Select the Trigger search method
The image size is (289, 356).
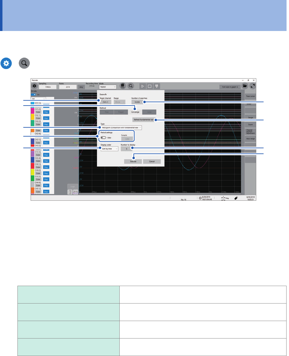click(x=121, y=112)
